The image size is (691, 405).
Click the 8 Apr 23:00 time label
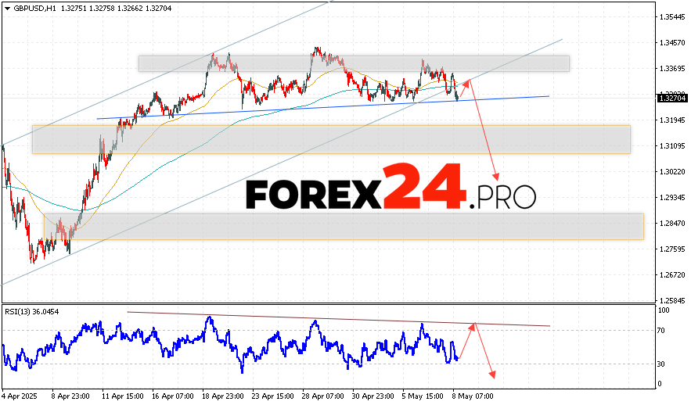(71, 396)
